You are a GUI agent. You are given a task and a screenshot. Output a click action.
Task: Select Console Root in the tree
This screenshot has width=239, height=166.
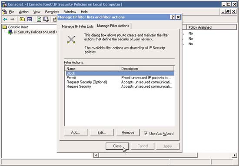(x=18, y=27)
